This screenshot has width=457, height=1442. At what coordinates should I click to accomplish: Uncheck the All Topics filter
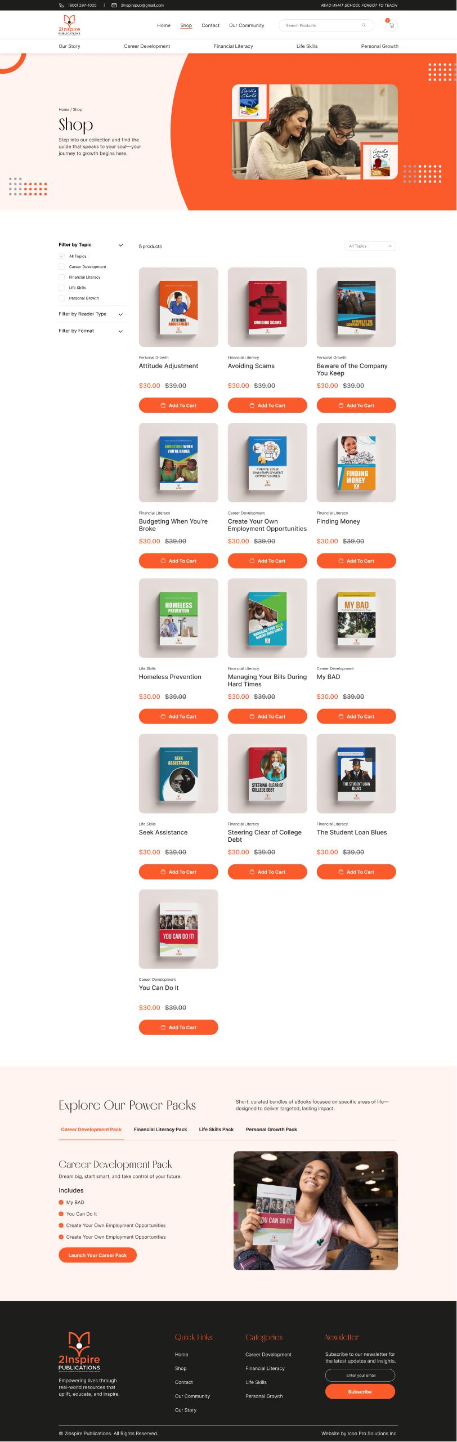pyautogui.click(x=62, y=256)
